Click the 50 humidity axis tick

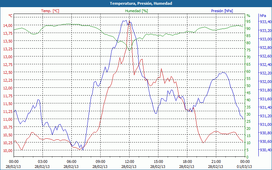coord(249,86)
